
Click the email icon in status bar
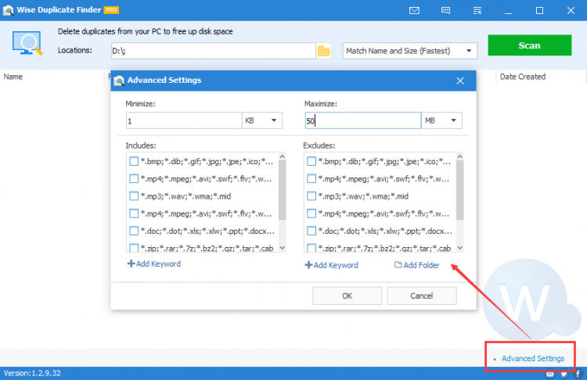[550, 374]
